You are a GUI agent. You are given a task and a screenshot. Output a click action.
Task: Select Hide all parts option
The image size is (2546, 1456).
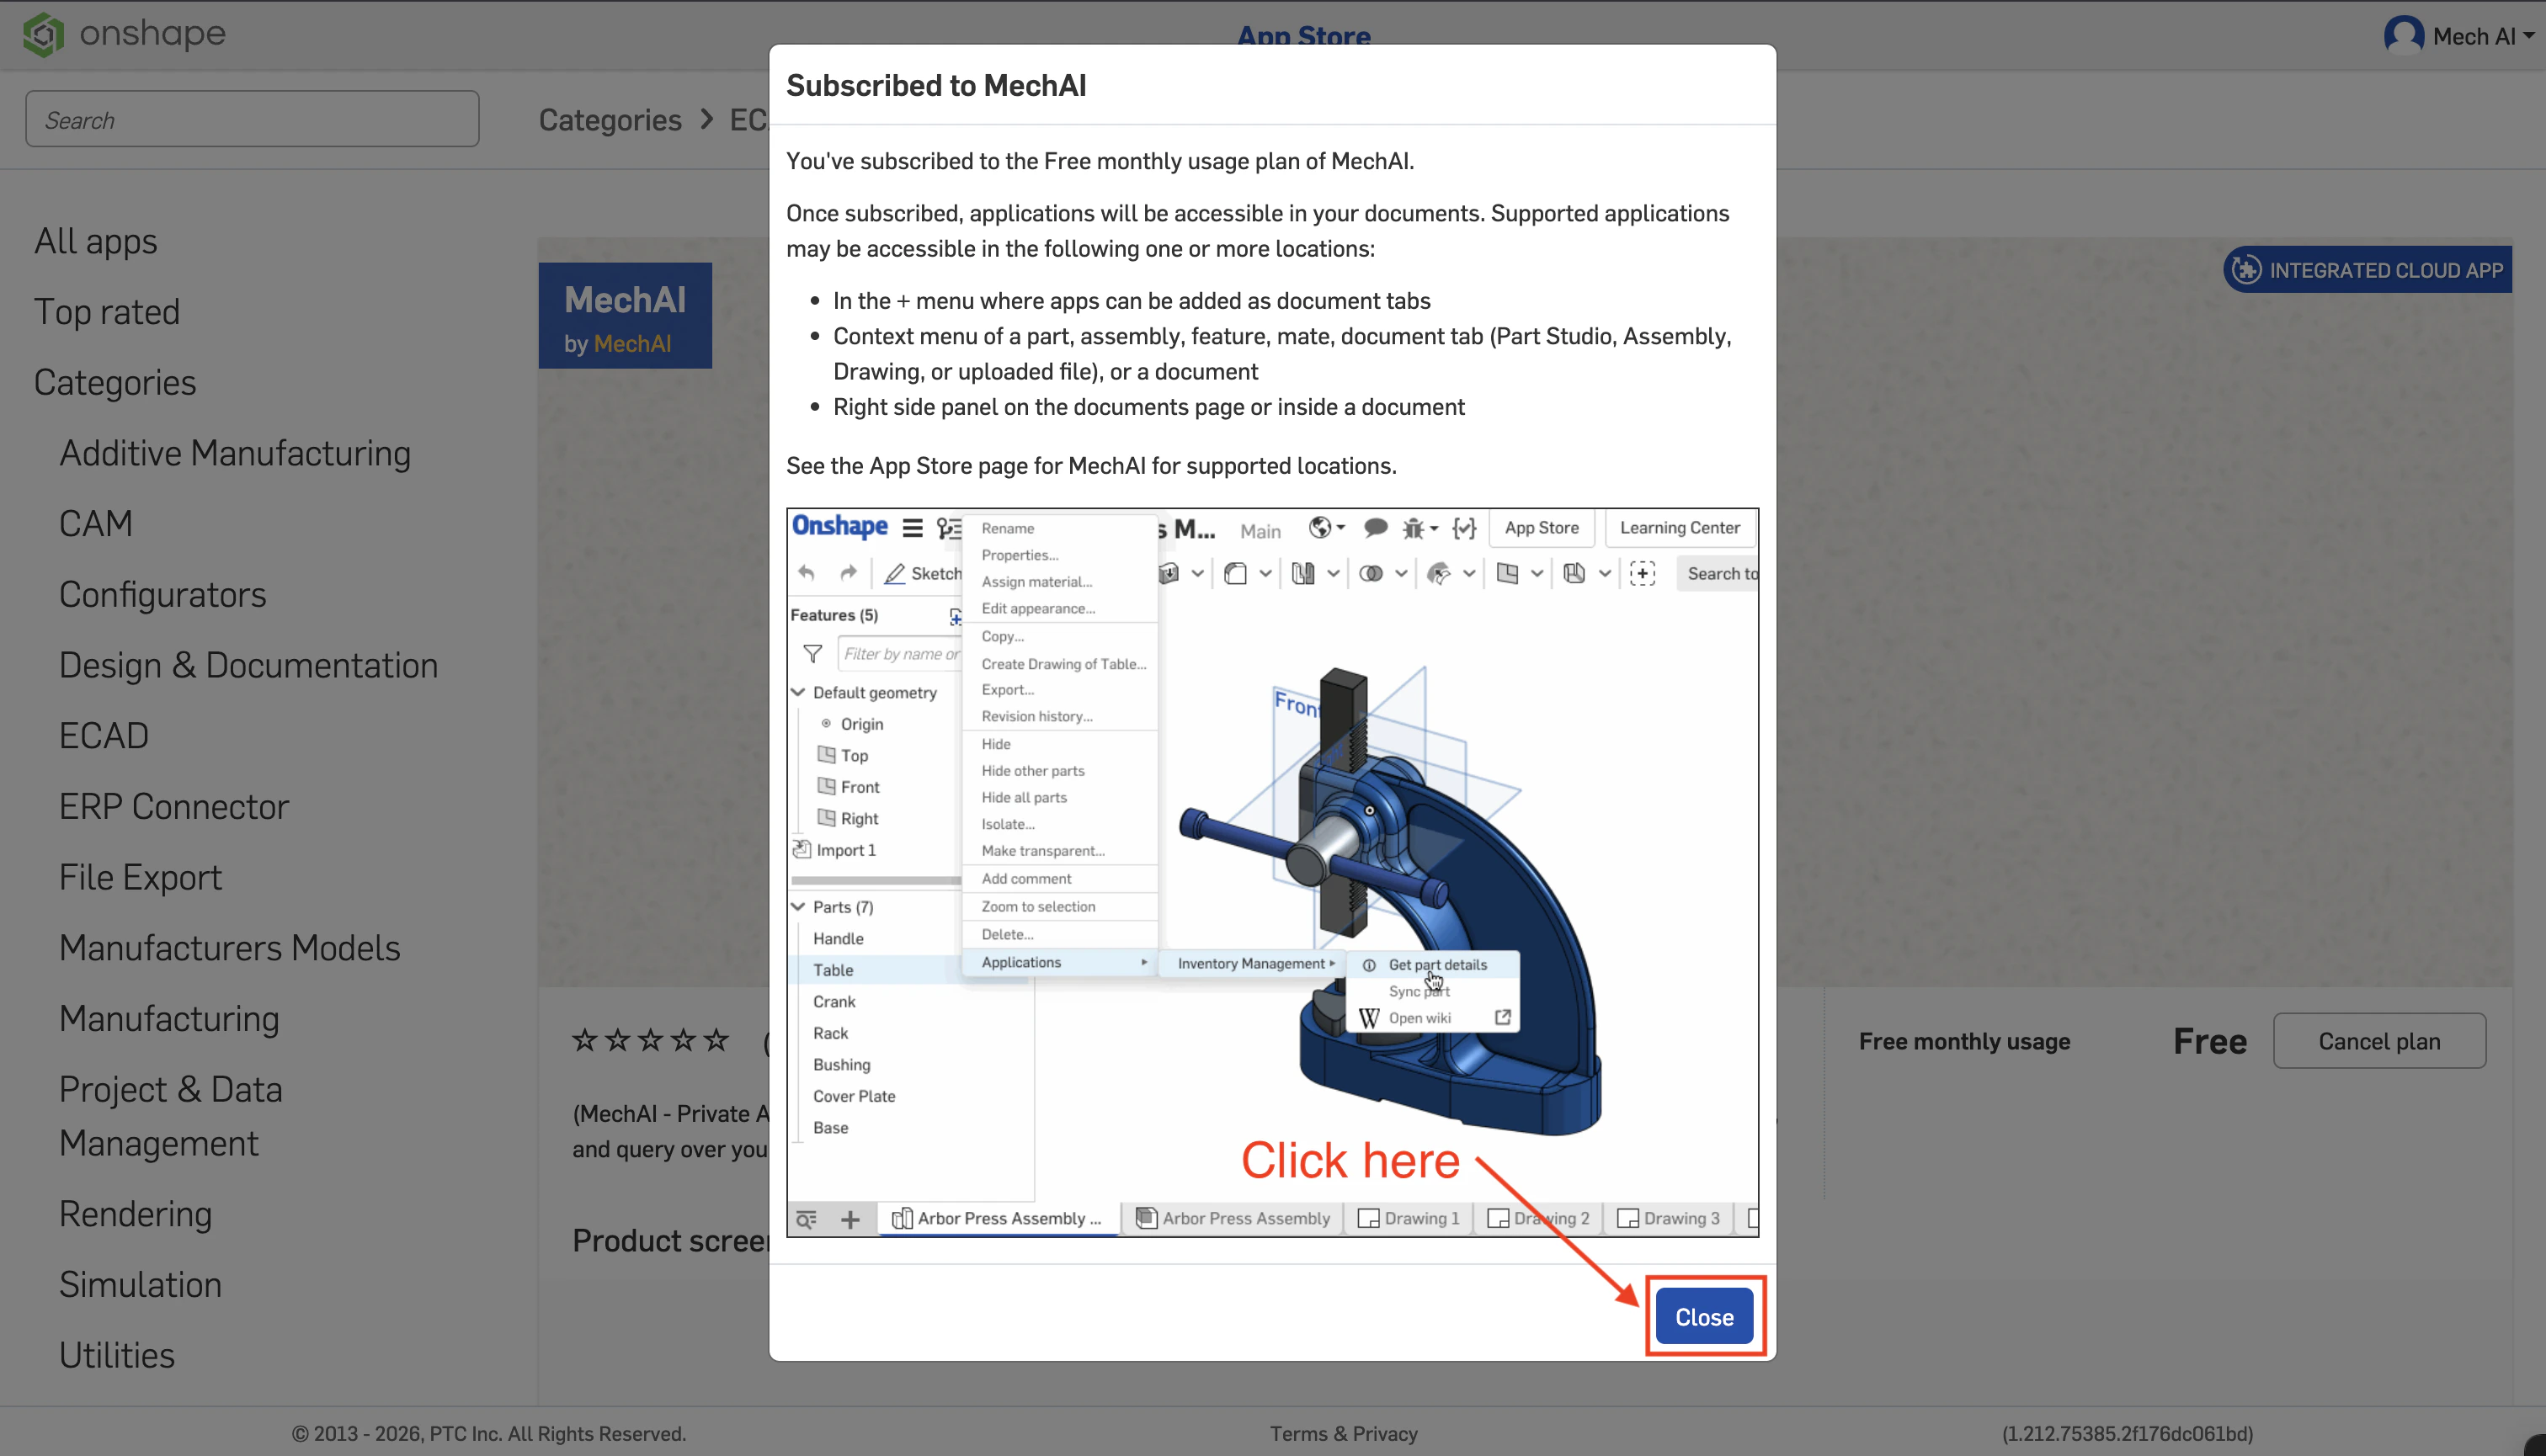pyautogui.click(x=1024, y=797)
